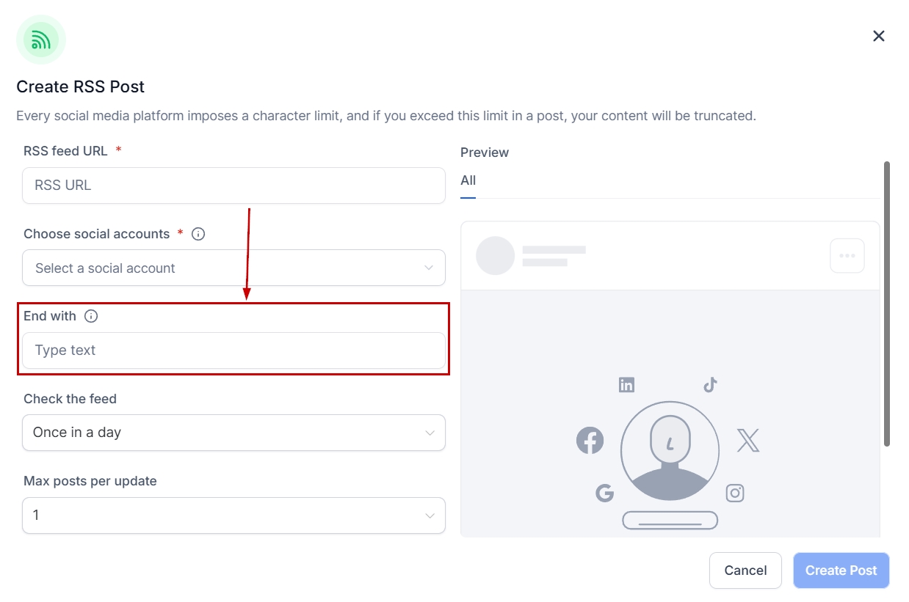Screen dimensions: 909x602
Task: Click info icon beside Choose social accounts
Action: 198,234
